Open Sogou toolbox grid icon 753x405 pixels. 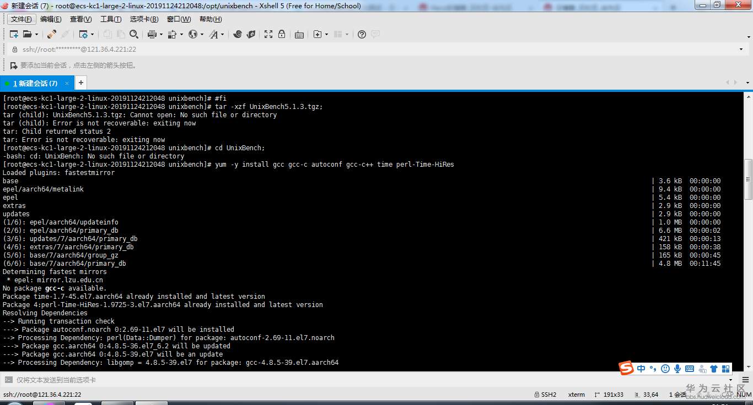[x=726, y=369]
